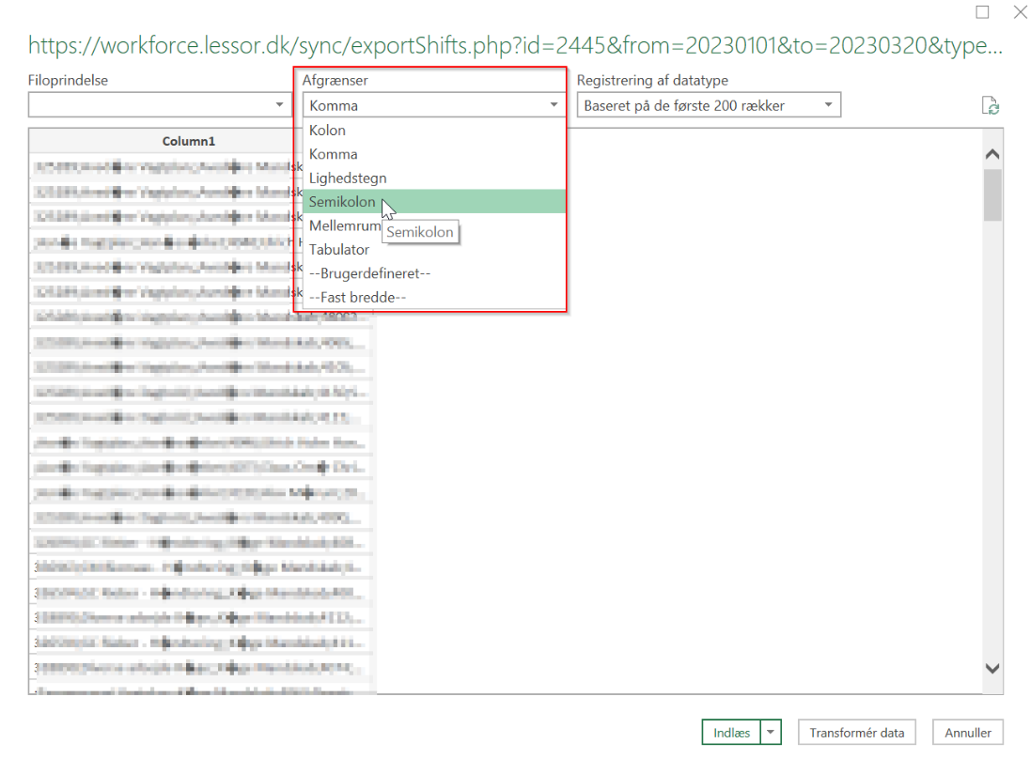Close the import dialog window

pos(1019,12)
